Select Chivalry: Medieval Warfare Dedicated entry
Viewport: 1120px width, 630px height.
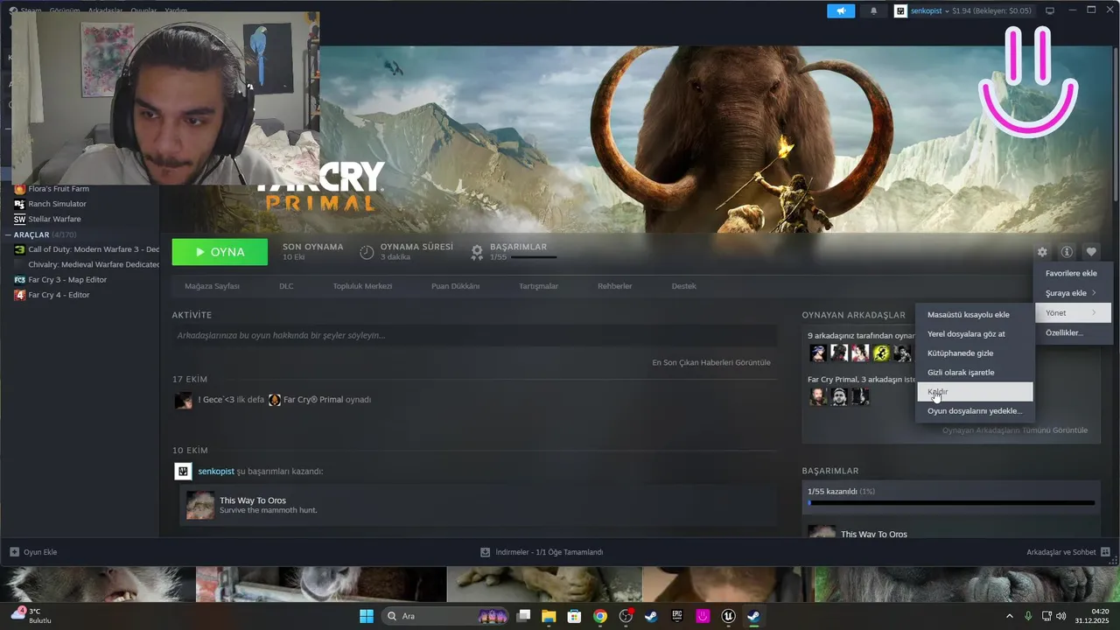click(x=86, y=264)
